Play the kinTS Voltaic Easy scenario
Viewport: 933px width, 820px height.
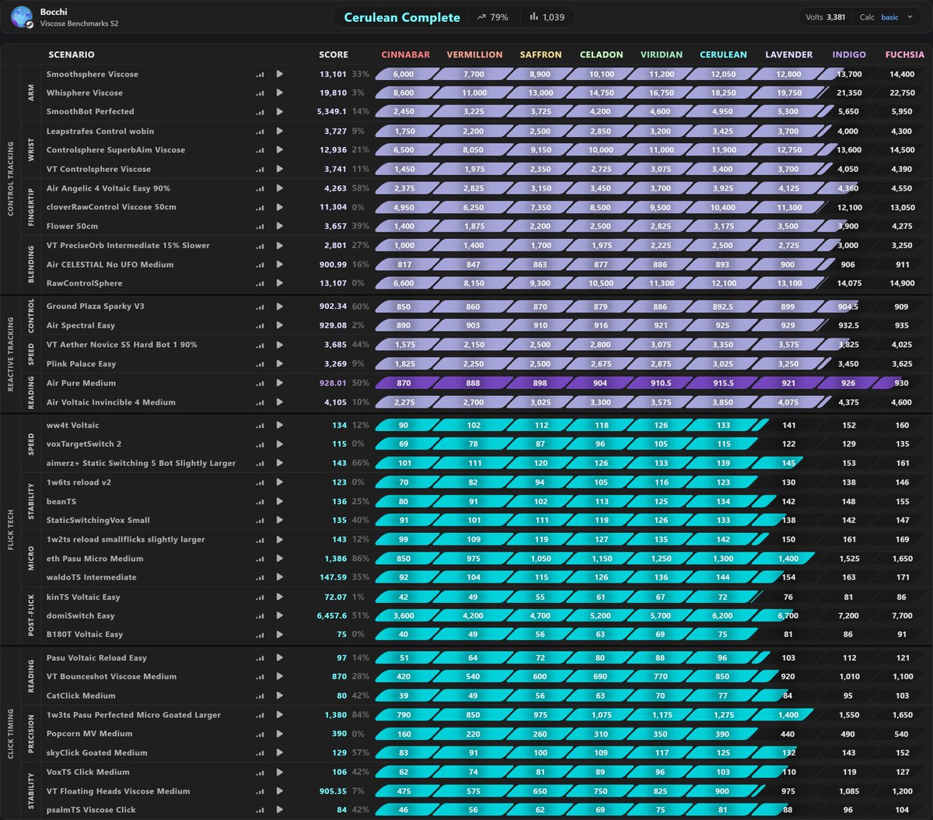pyautogui.click(x=279, y=597)
